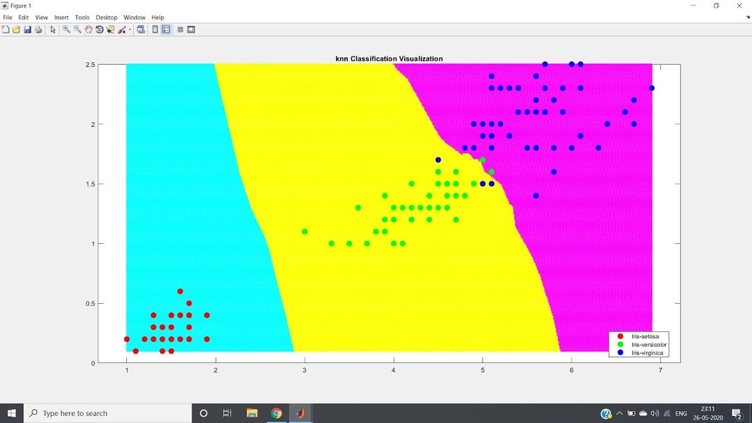The height and width of the screenshot is (423, 752).
Task: Pick the Data Cursor tool
Action: [x=111, y=30]
